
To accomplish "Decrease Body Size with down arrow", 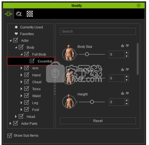I will (x=127, y=56).
